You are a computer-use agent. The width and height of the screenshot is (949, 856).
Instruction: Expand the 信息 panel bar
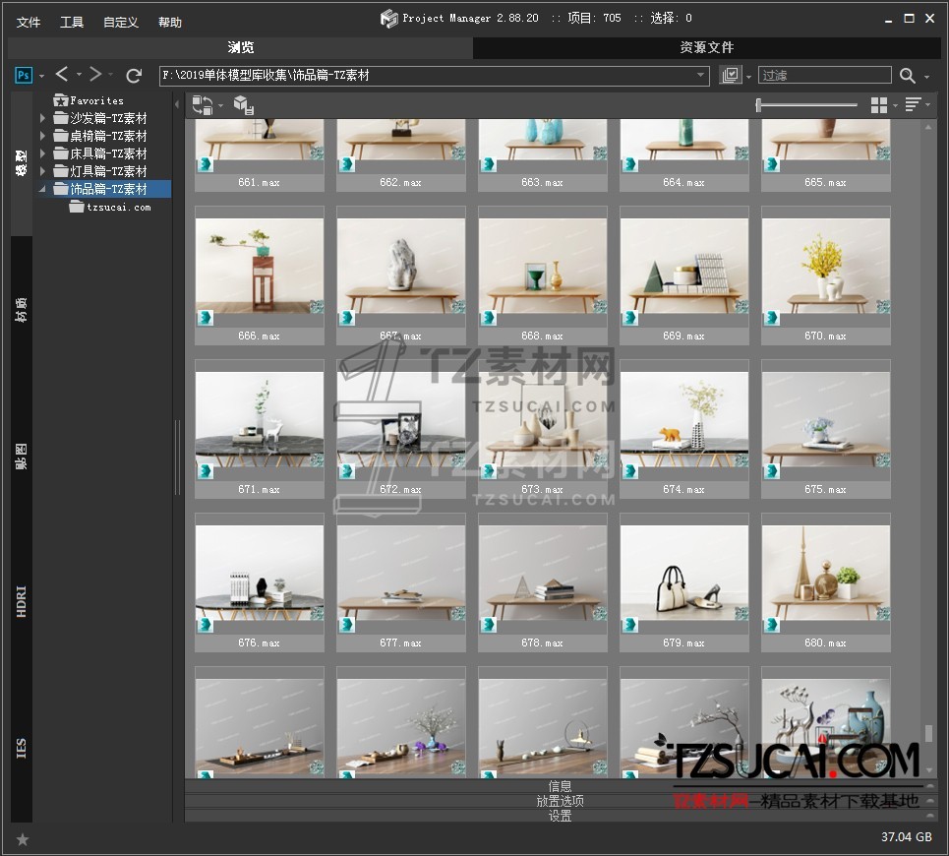pyautogui.click(x=560, y=786)
